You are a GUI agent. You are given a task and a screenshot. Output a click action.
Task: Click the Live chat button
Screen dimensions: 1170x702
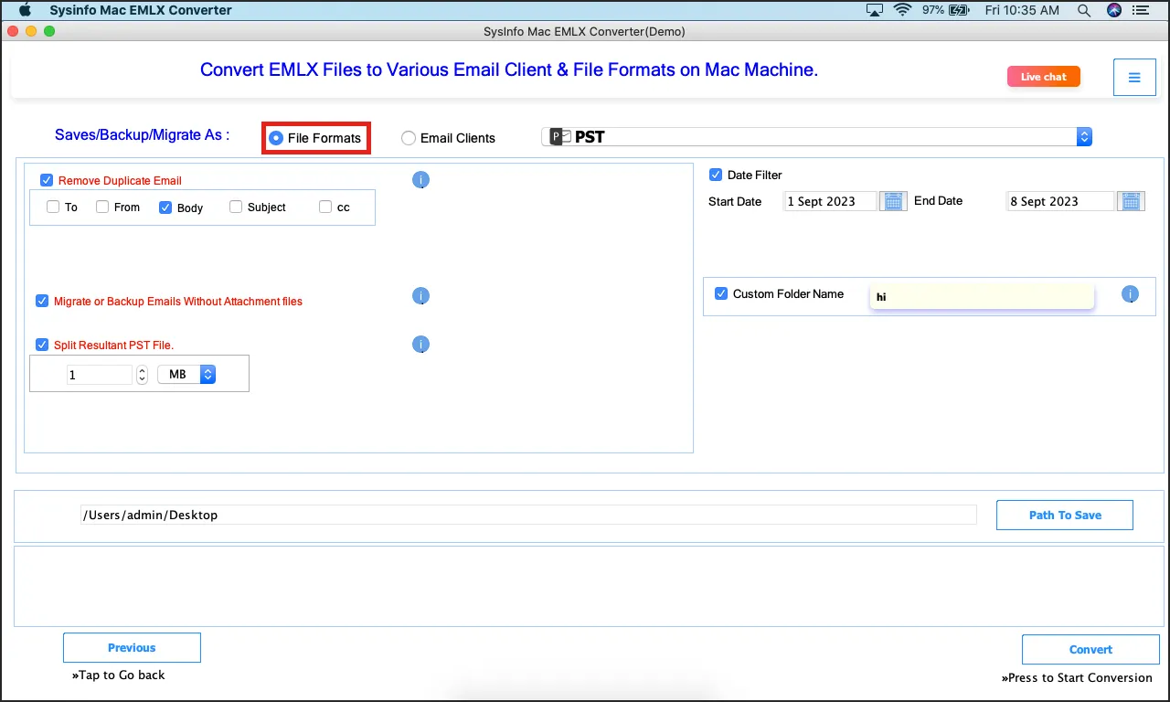[x=1044, y=77]
